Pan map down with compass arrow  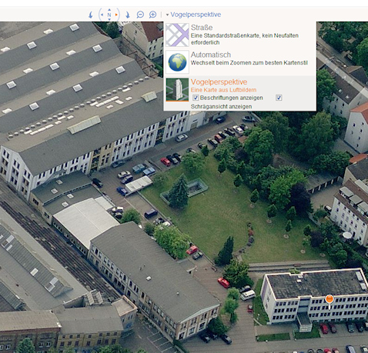click(x=109, y=19)
